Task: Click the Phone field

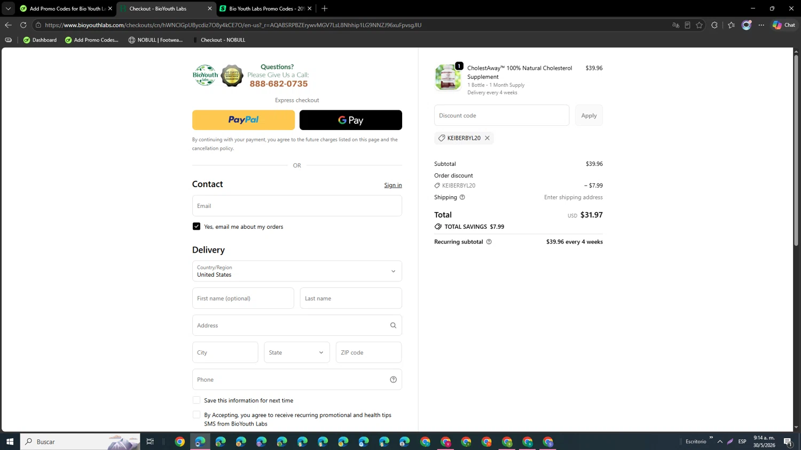Action: [x=297, y=380]
